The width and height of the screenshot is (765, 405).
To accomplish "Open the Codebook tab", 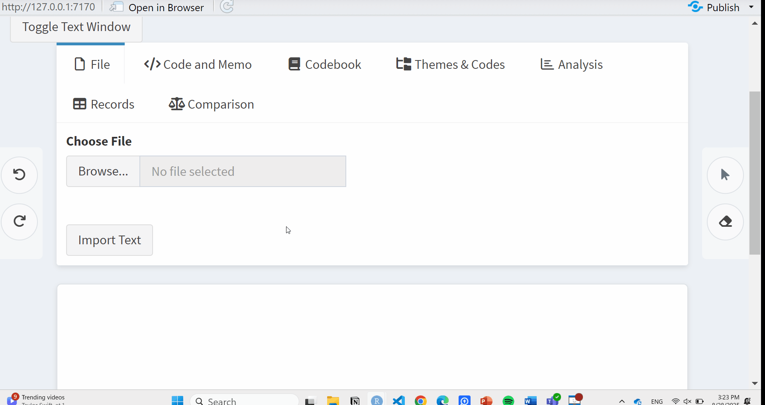I will pos(325,64).
